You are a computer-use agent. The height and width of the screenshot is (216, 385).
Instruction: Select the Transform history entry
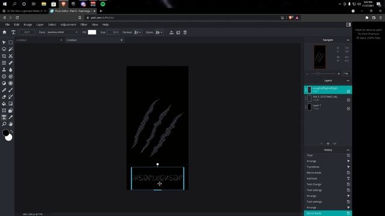(328, 167)
